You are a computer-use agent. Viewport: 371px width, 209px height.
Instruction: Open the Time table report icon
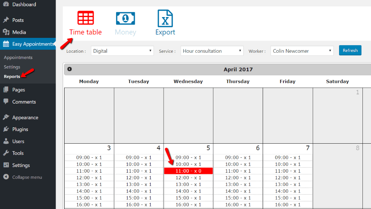click(85, 18)
